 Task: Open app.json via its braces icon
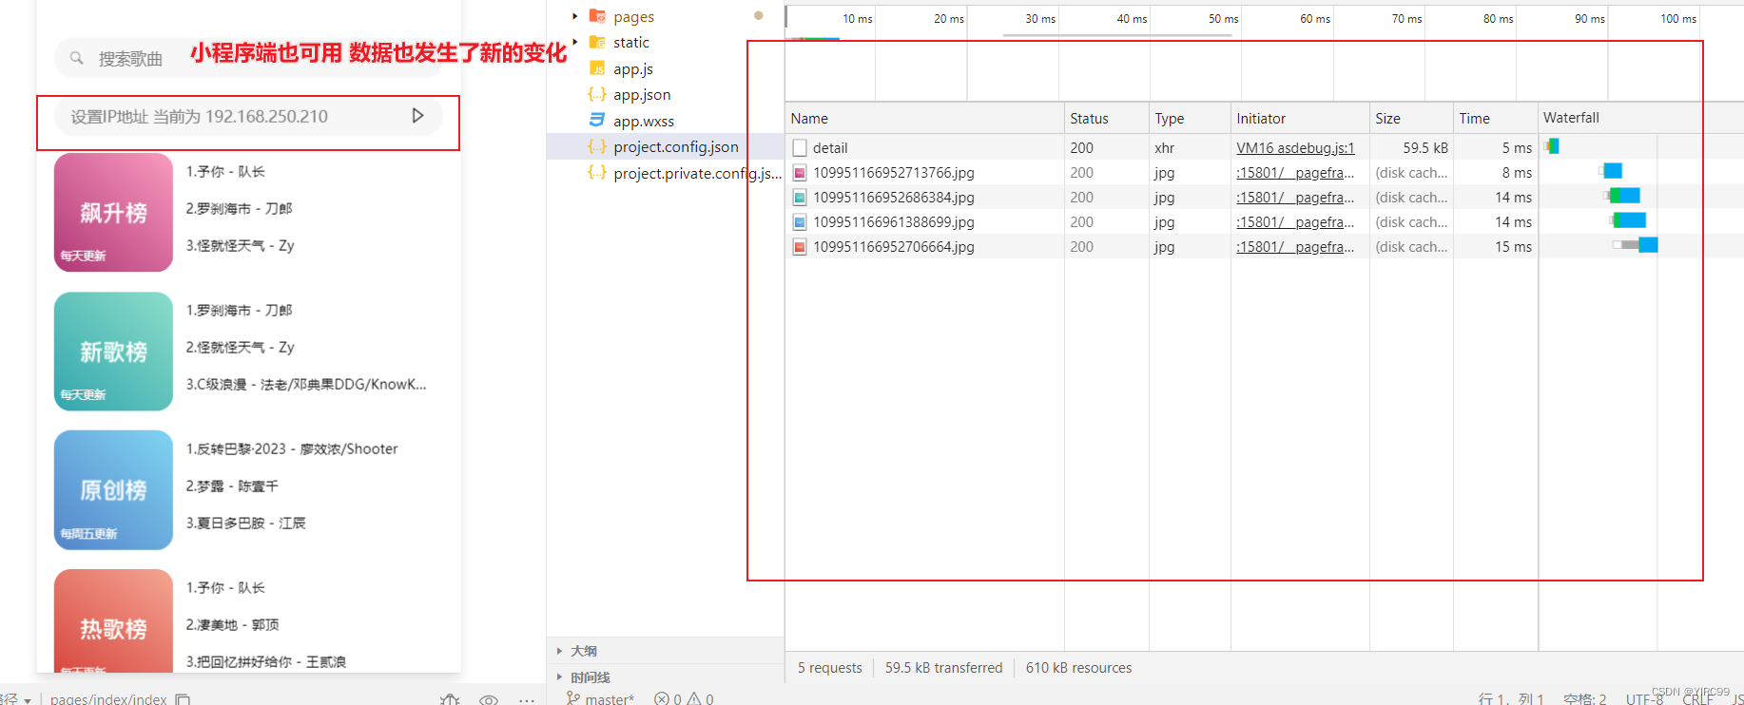(x=597, y=94)
